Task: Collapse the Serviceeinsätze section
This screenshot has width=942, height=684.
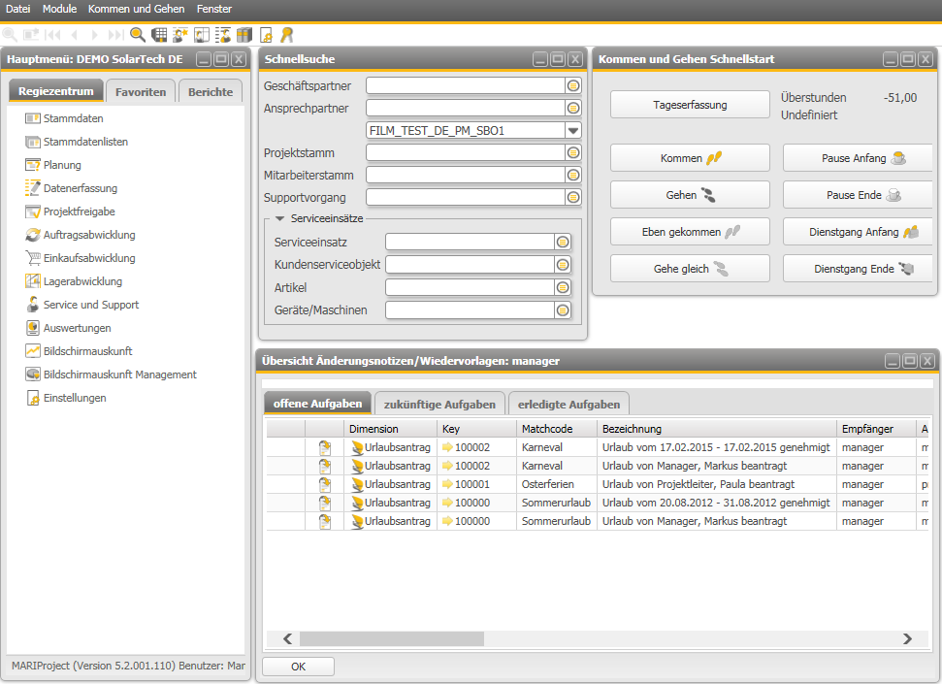Action: point(279,219)
